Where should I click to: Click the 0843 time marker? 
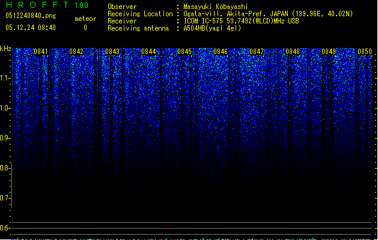click(x=112, y=52)
